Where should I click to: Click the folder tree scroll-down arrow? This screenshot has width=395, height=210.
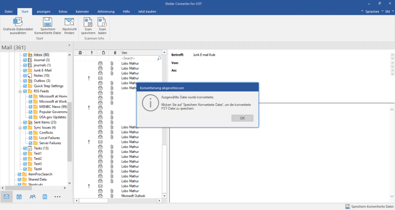pos(69,183)
